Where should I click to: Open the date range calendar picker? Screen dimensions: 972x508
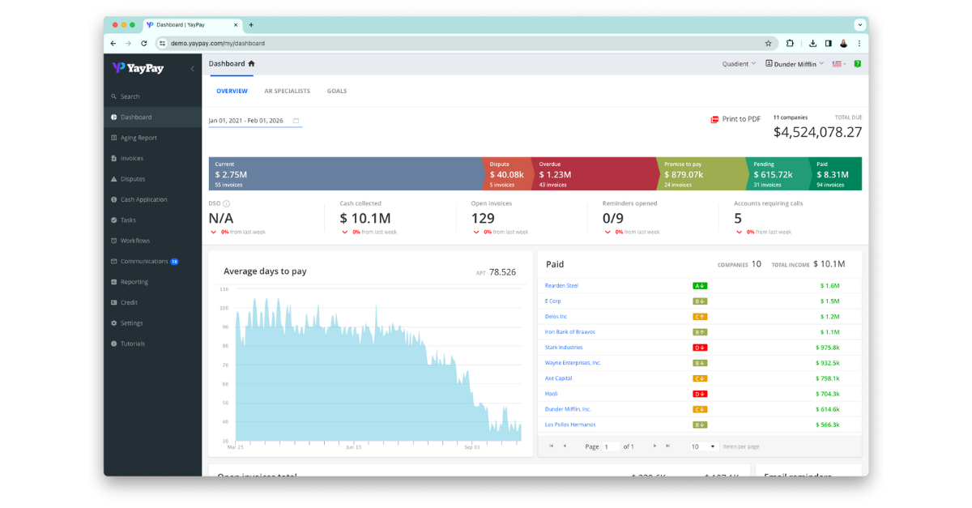point(296,121)
